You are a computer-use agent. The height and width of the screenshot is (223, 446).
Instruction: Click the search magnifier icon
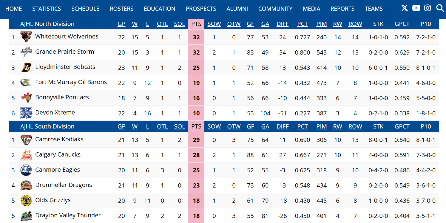coord(440,8)
